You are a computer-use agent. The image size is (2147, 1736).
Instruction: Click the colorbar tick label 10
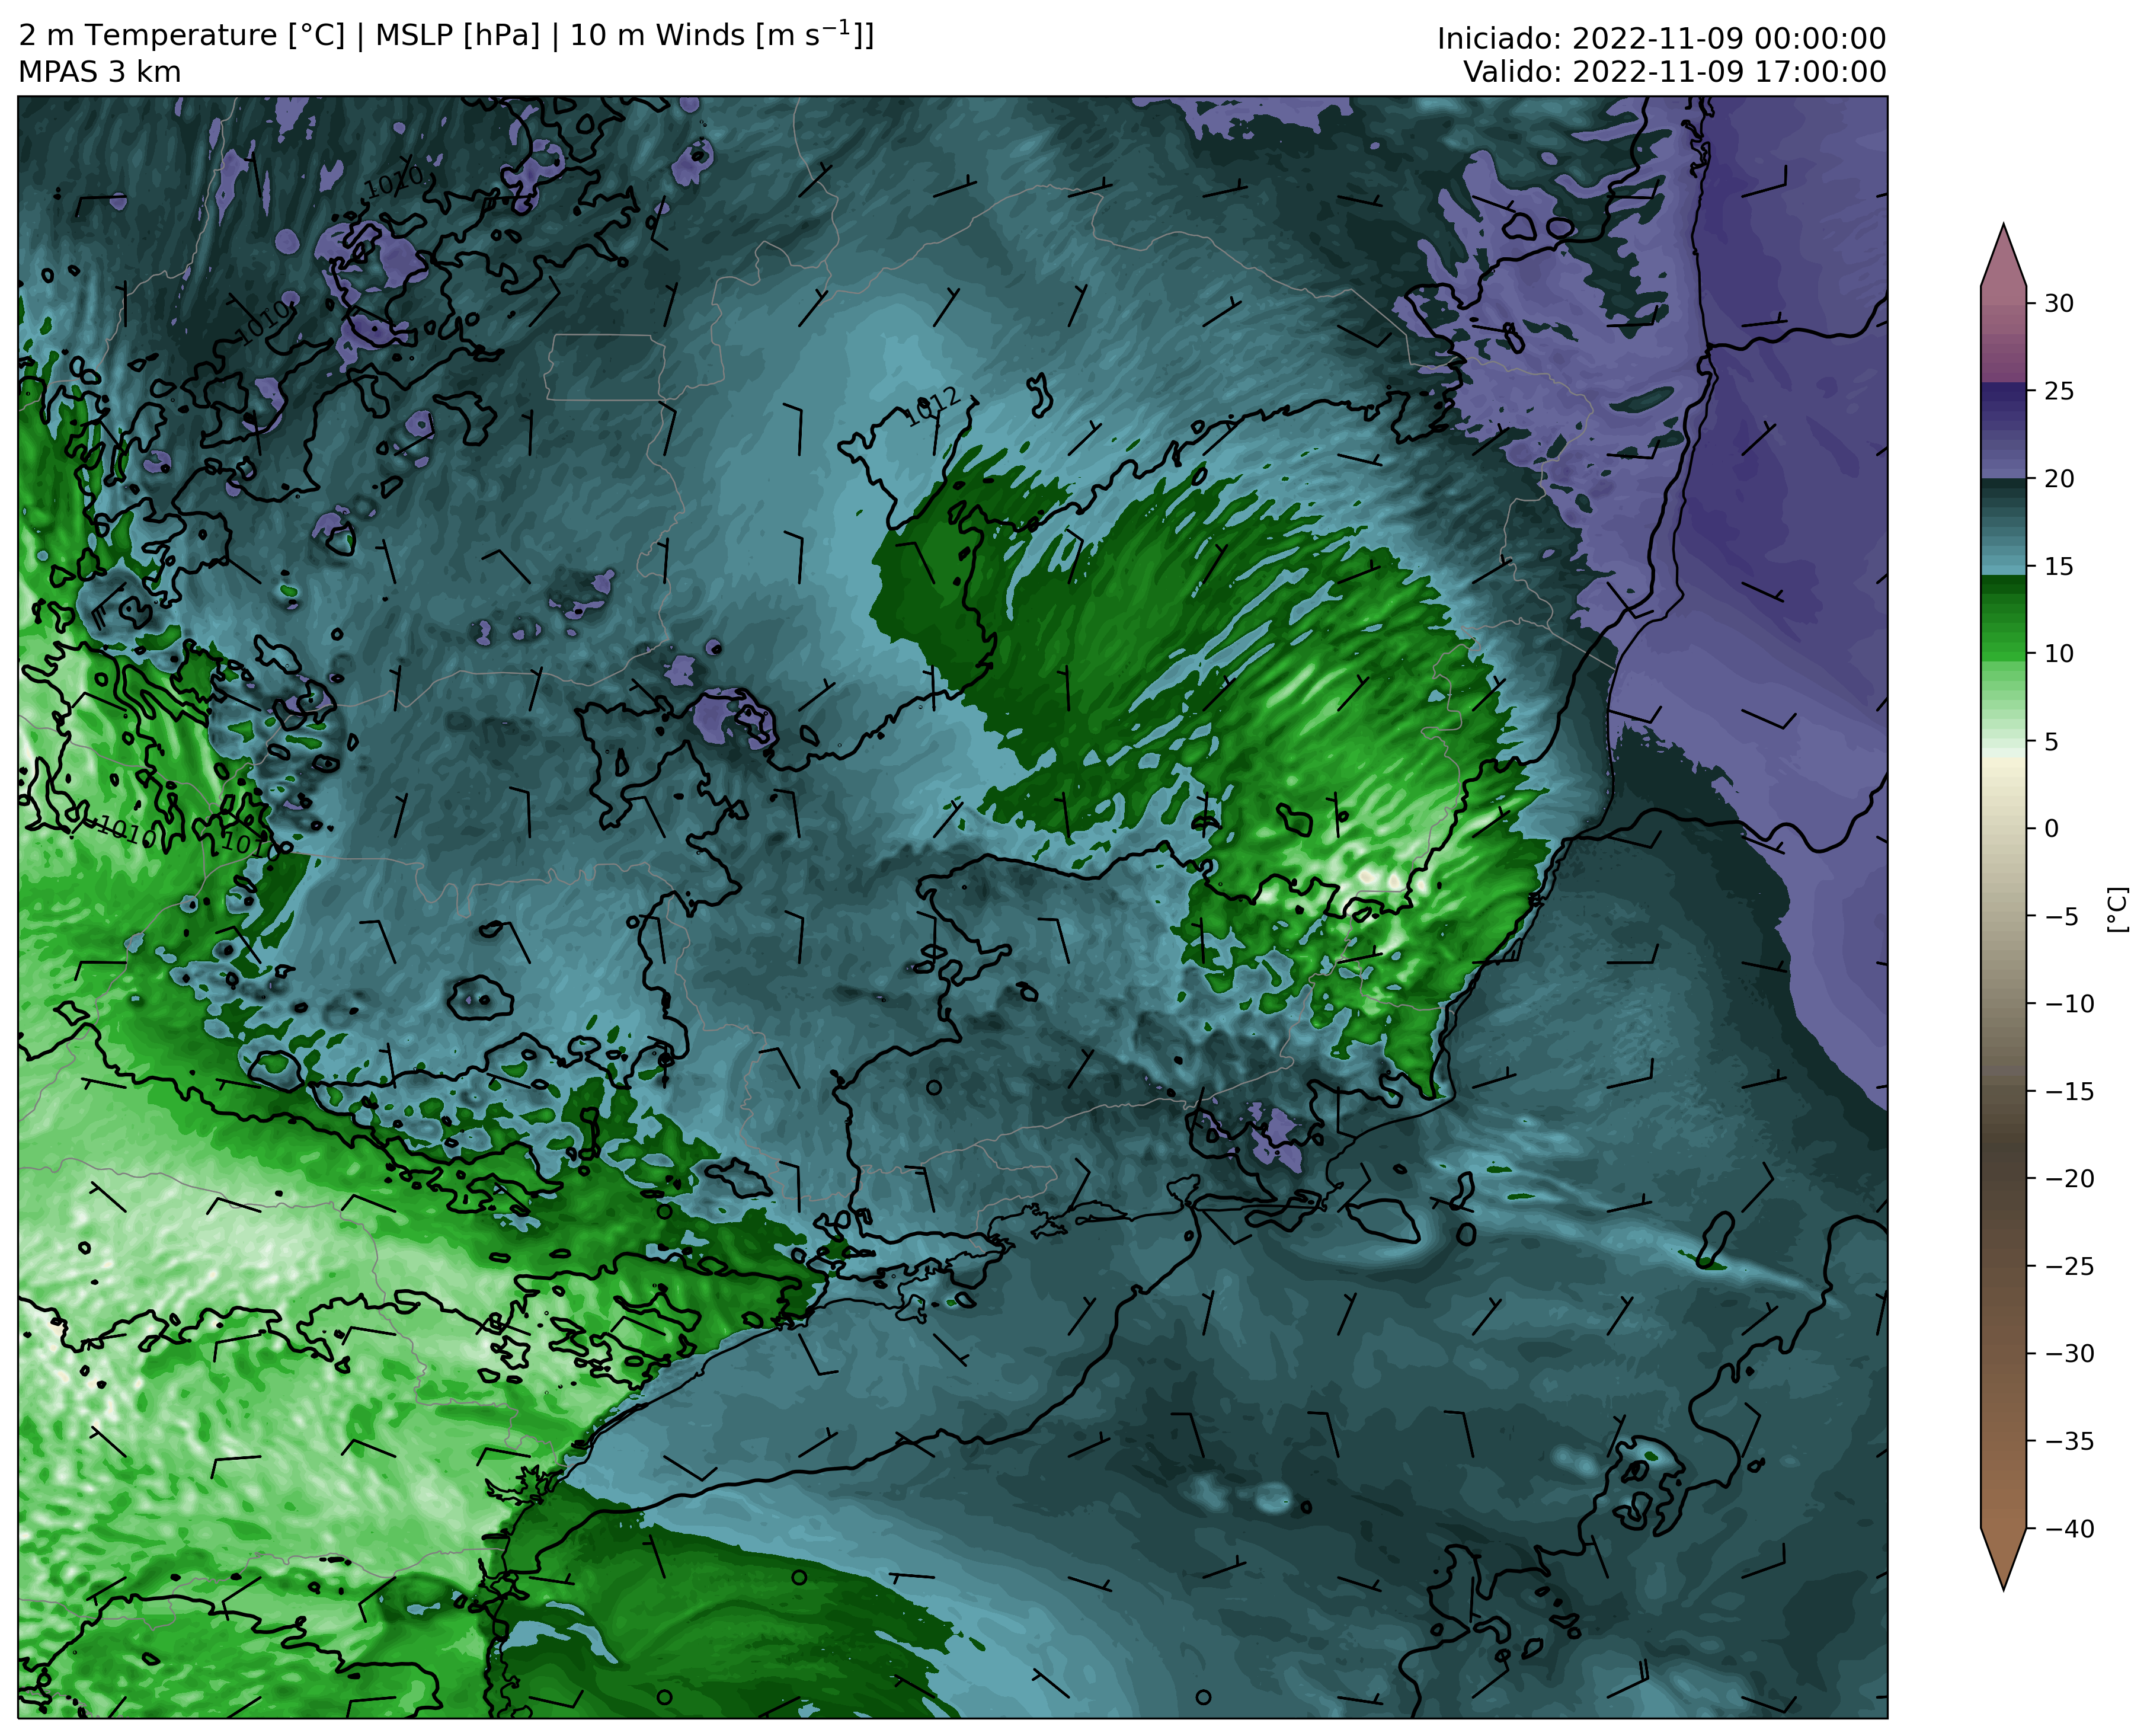pos(2058,653)
